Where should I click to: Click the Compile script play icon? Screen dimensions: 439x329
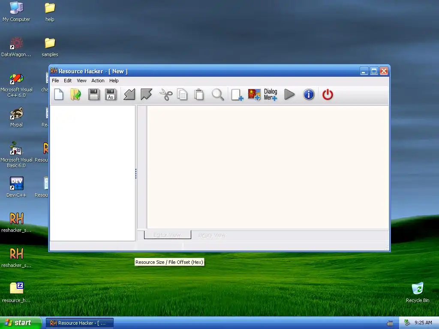(289, 94)
